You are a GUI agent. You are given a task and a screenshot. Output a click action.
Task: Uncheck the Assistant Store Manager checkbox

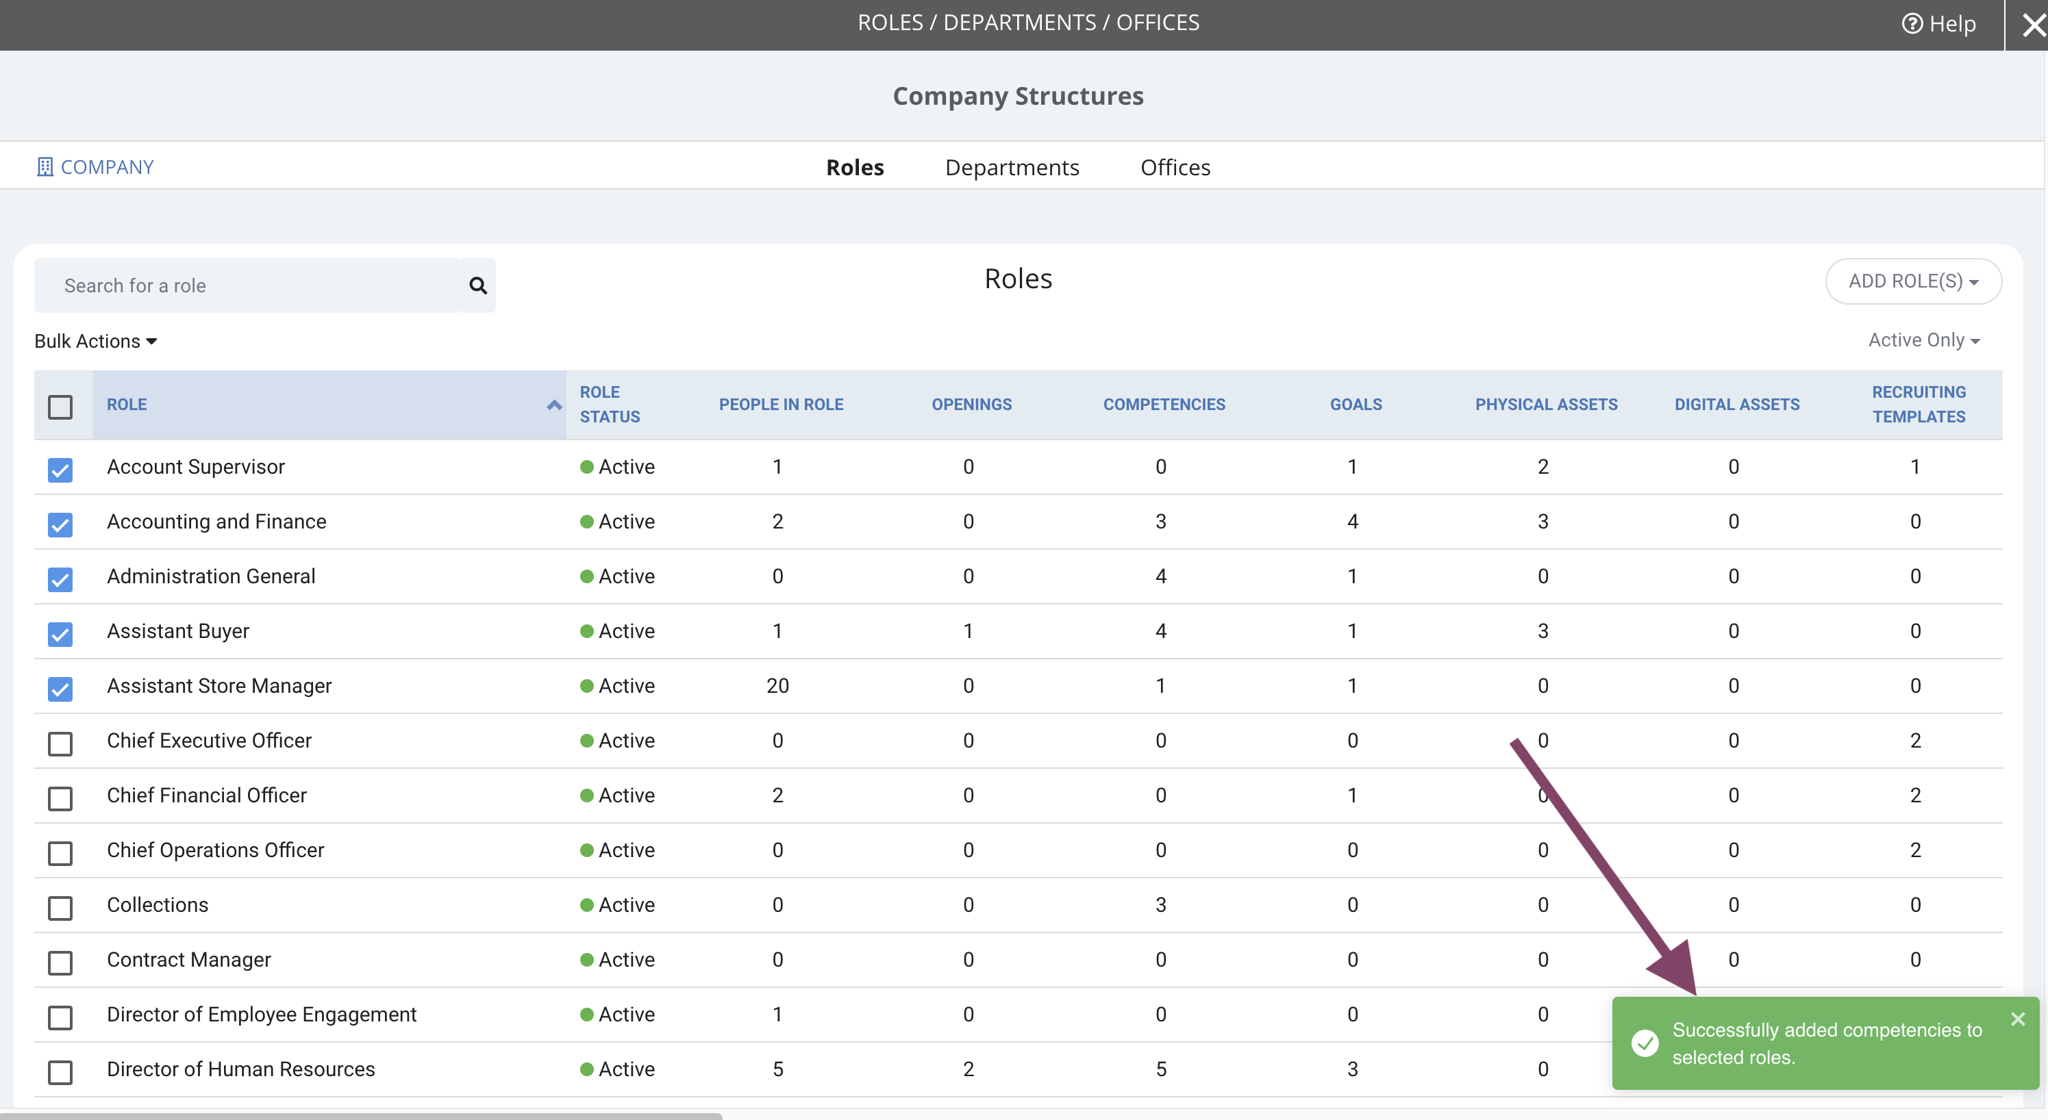coord(60,689)
